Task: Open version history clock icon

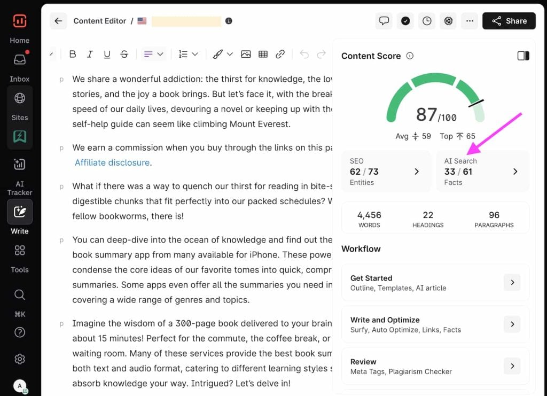Action: click(x=427, y=21)
